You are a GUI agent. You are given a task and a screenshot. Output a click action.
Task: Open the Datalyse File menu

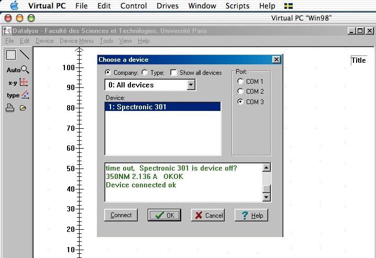click(x=9, y=41)
